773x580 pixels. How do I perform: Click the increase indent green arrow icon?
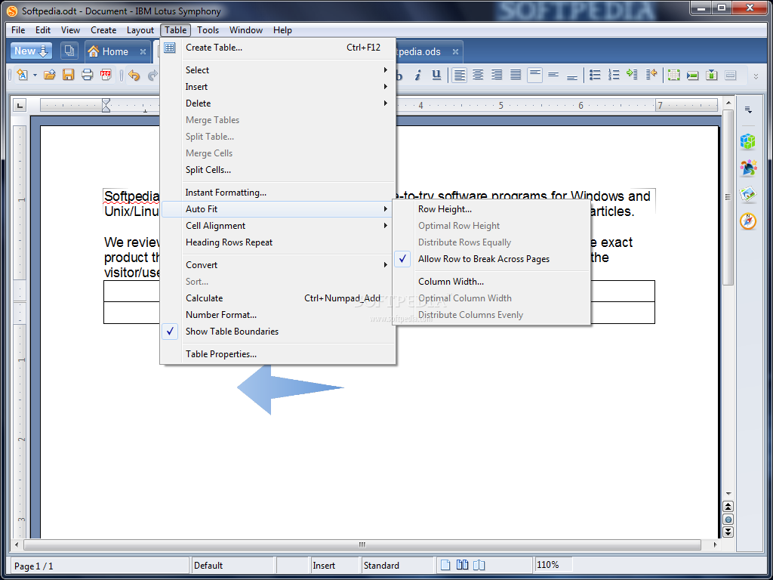[632, 75]
